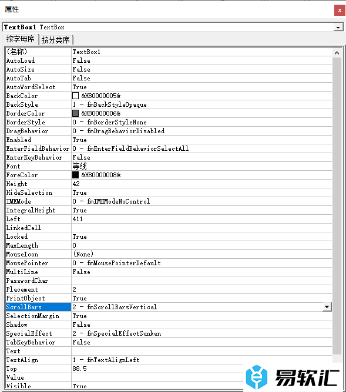Image resolution: width=346 pixels, height=392 pixels.
Task: Close the properties window
Action: [x=340, y=10]
